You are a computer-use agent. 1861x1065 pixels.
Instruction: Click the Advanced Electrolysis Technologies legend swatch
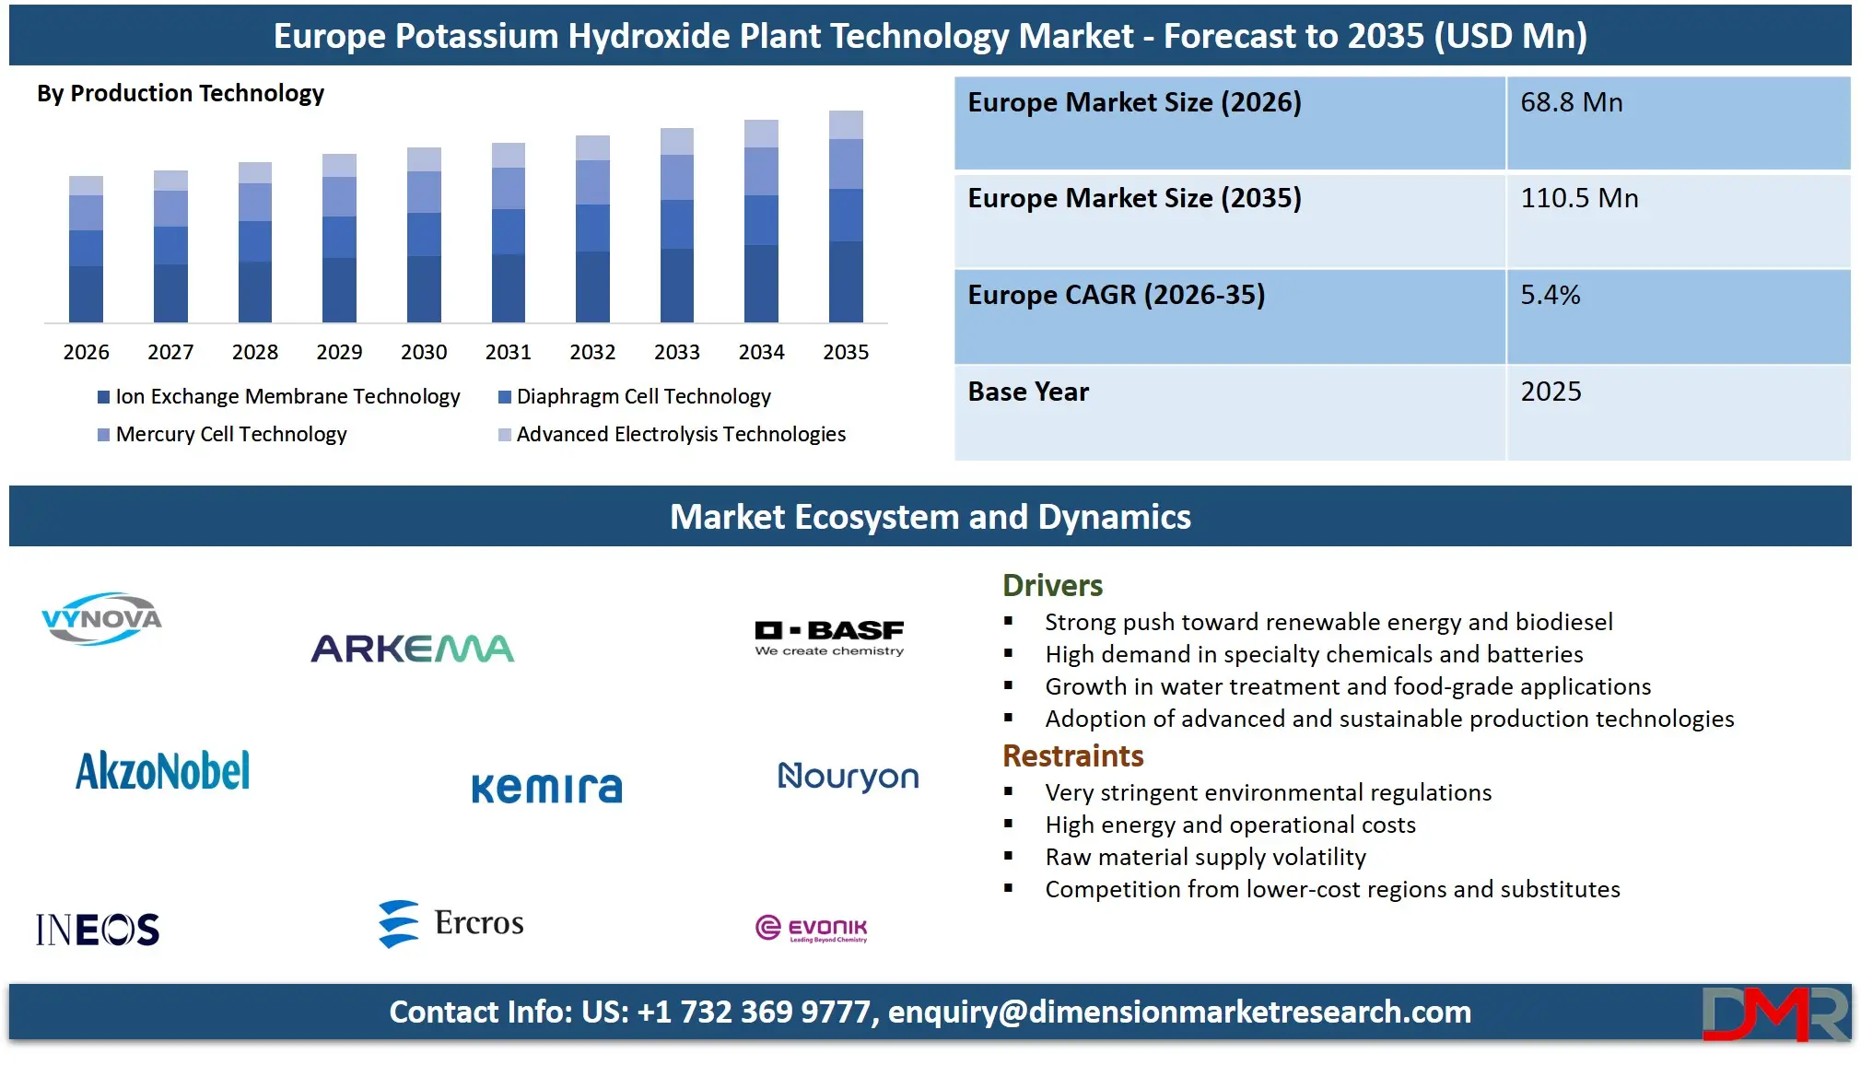click(505, 434)
